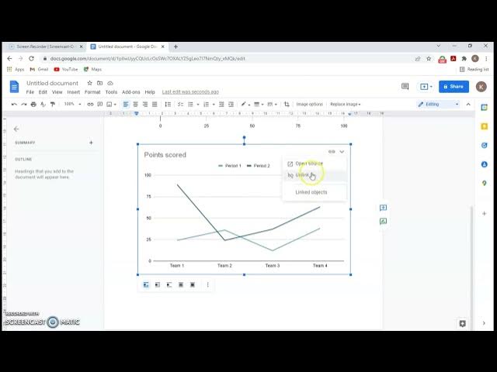
Task: Click the undo arrow in toolbar
Action: [14, 104]
